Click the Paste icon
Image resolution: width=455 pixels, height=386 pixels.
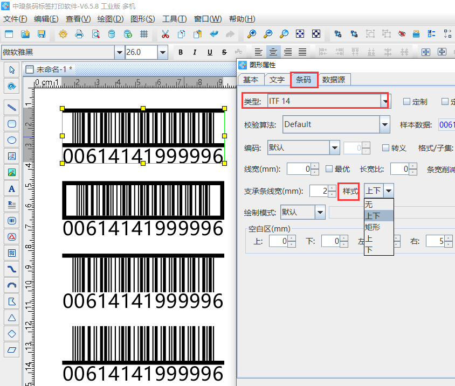click(198, 34)
